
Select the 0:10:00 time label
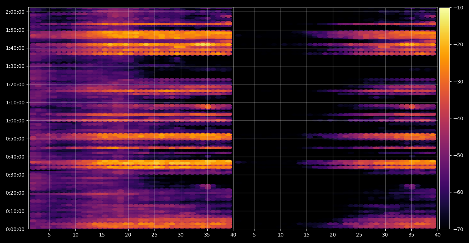coord(15,211)
